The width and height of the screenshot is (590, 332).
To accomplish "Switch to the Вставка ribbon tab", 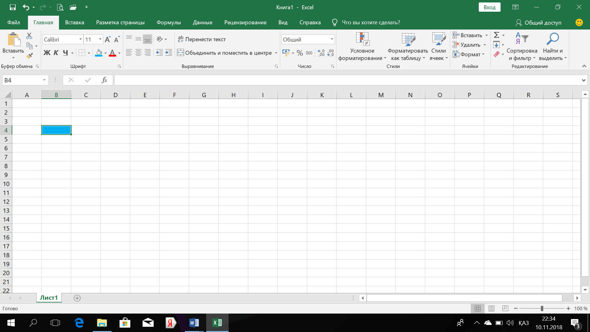I will (74, 22).
